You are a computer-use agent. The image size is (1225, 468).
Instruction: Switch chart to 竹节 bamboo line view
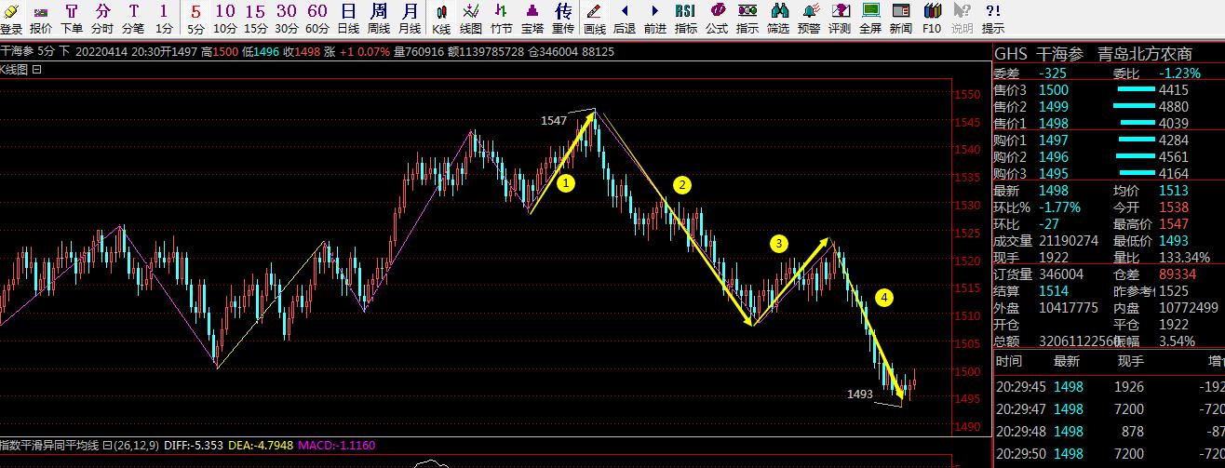502,17
